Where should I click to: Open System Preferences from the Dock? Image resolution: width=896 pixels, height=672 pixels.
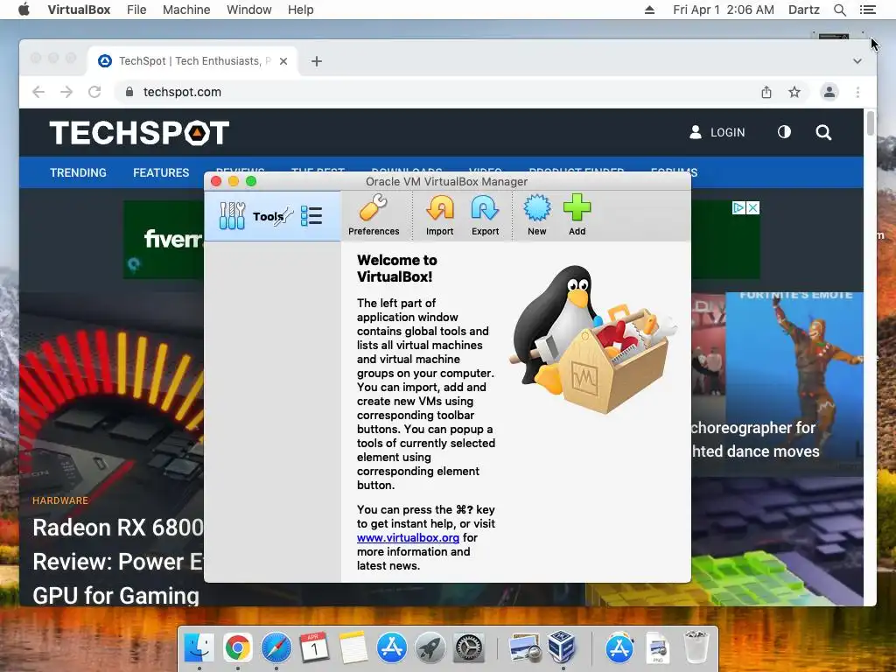click(469, 648)
